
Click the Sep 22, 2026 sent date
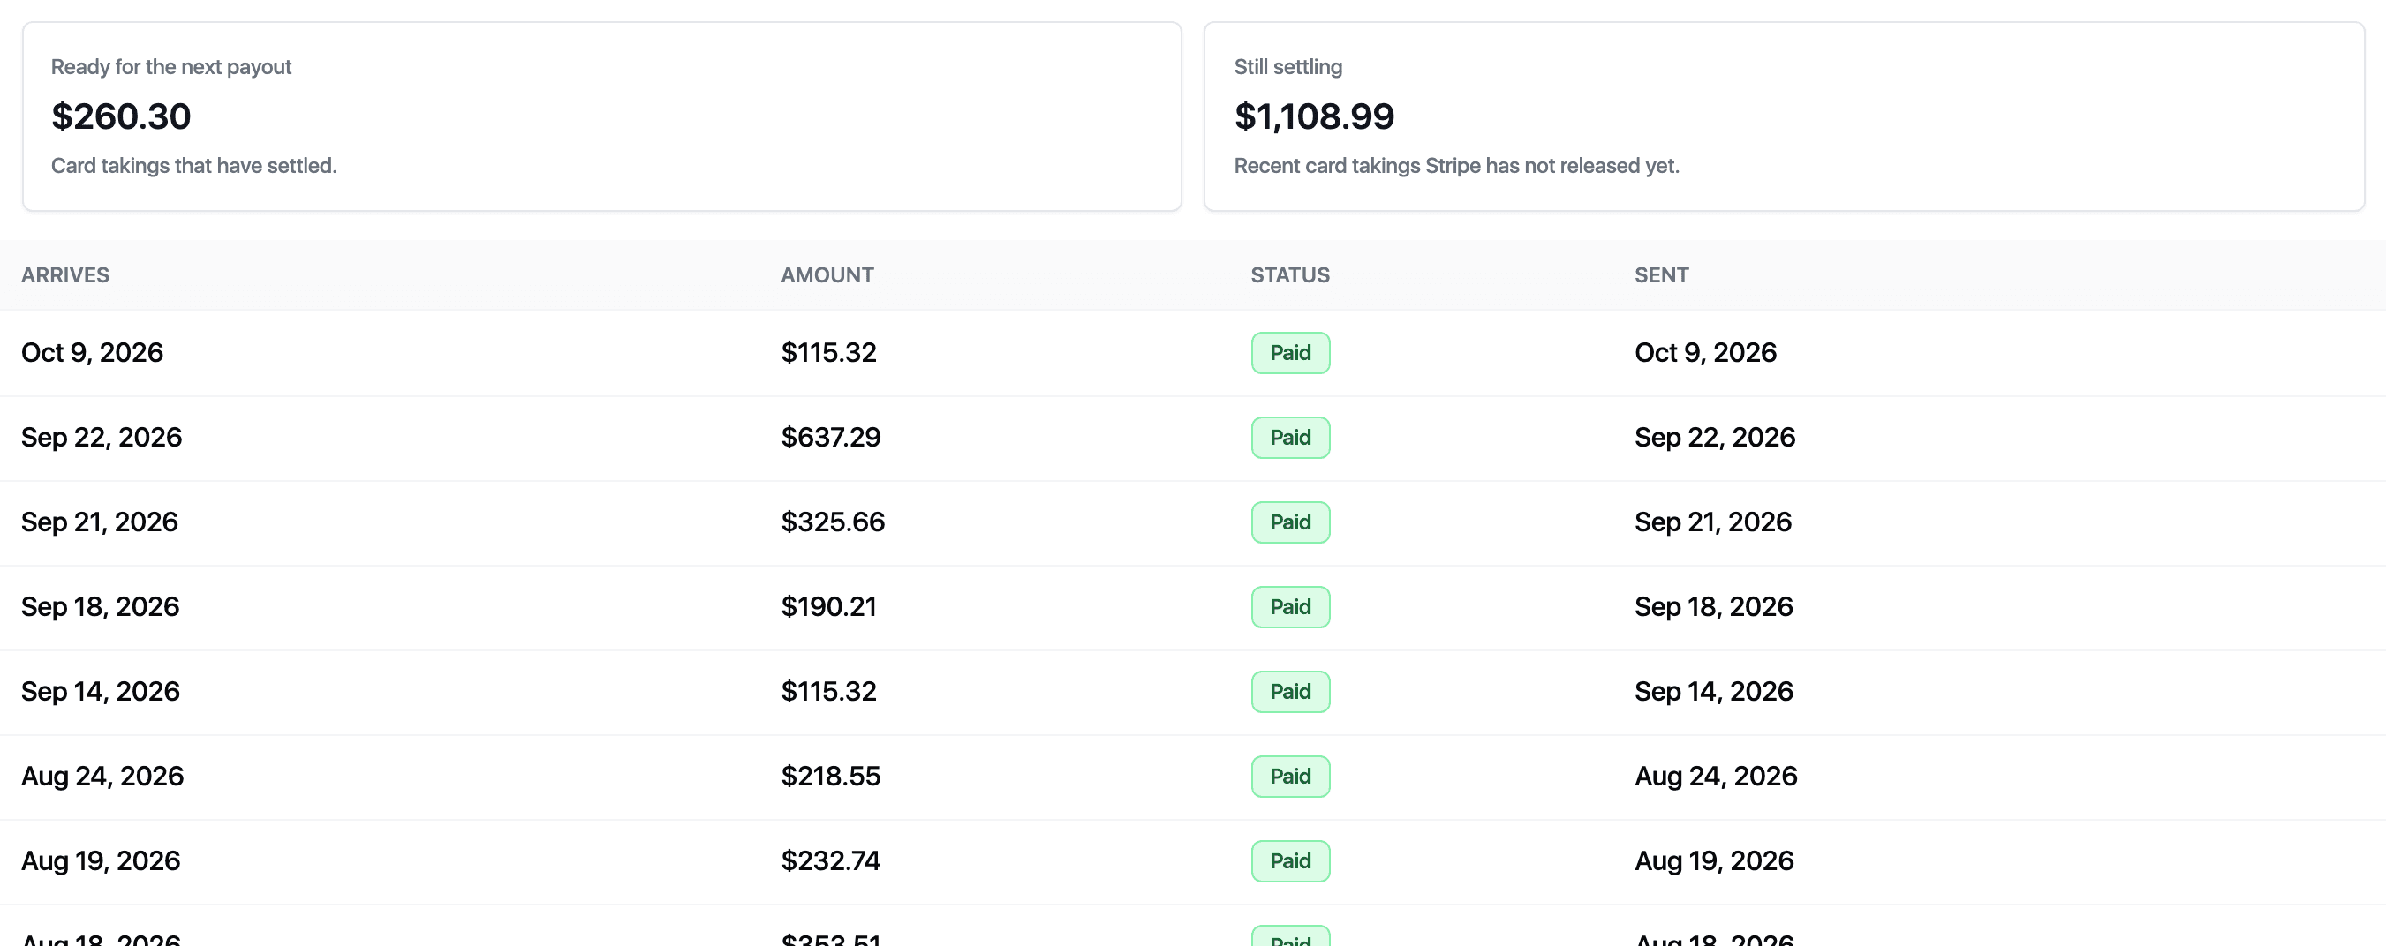click(x=1715, y=438)
